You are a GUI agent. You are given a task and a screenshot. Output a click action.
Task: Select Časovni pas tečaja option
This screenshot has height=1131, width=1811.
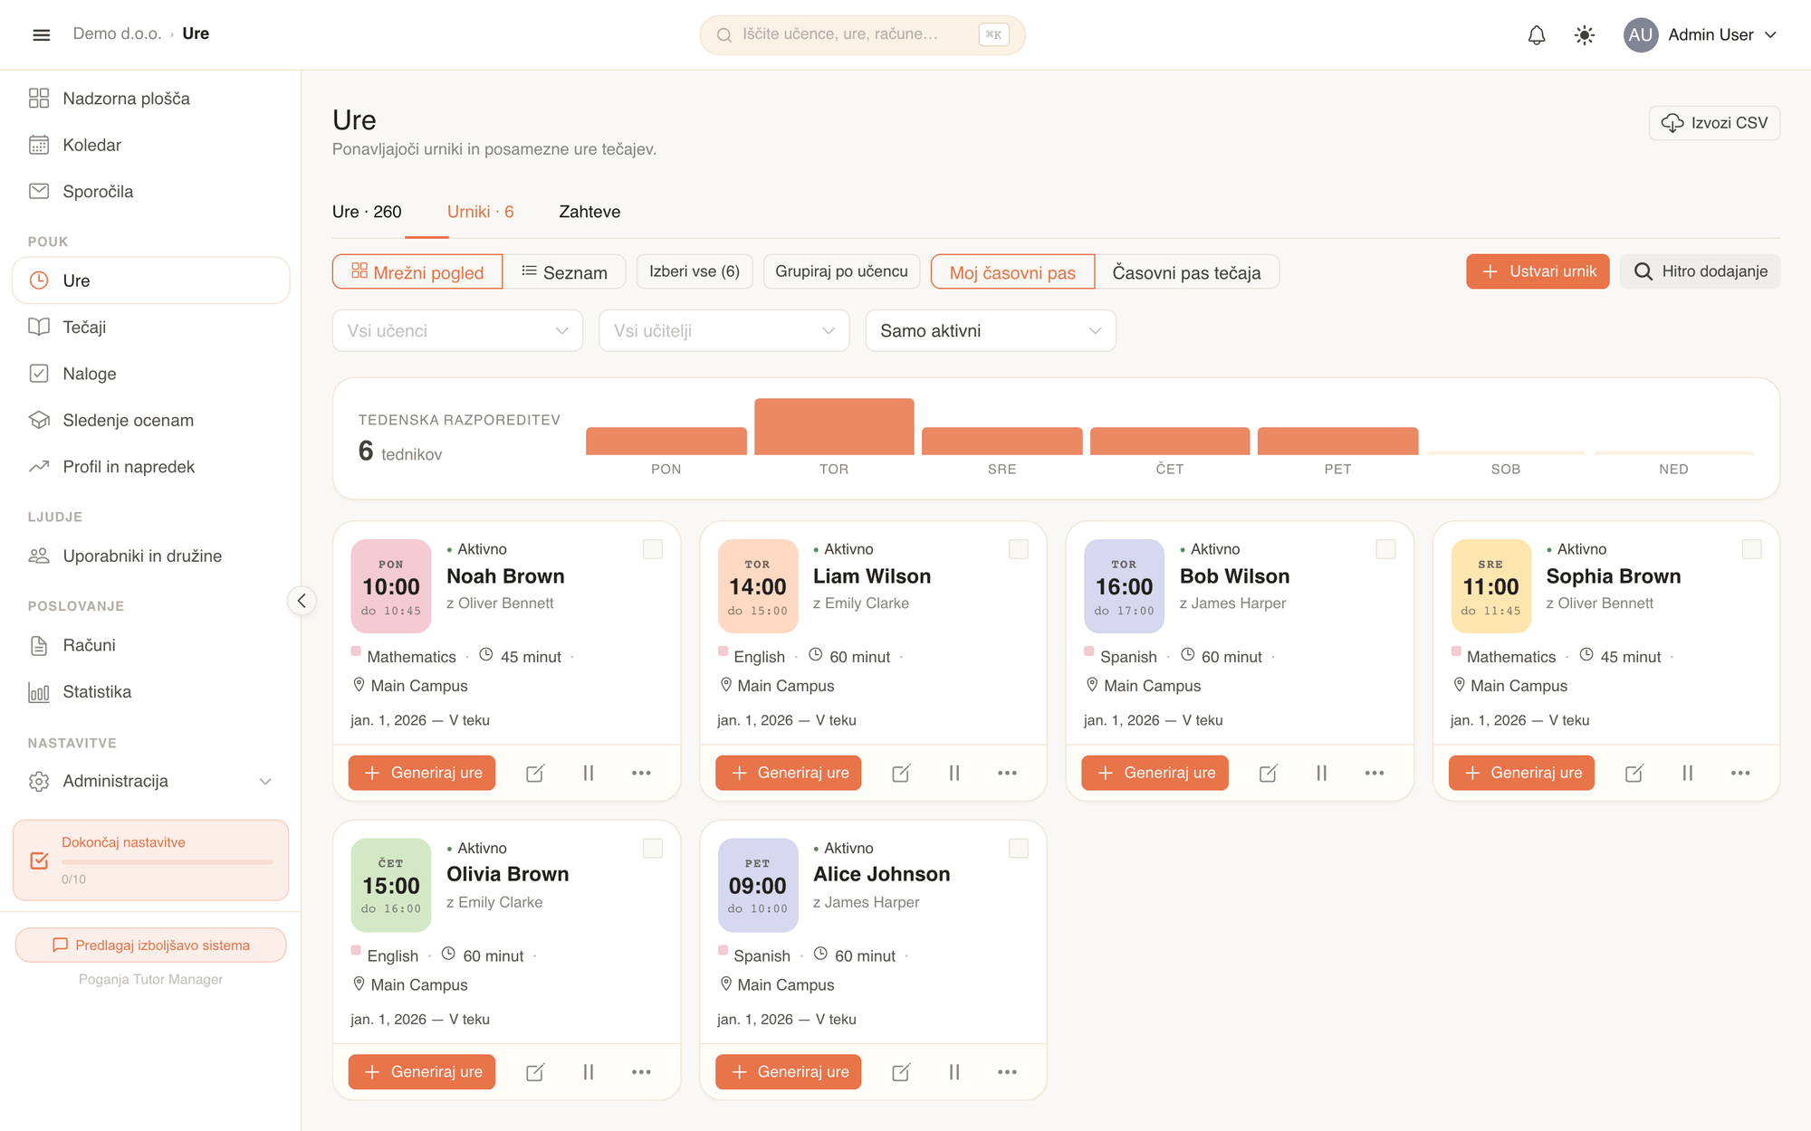point(1186,272)
